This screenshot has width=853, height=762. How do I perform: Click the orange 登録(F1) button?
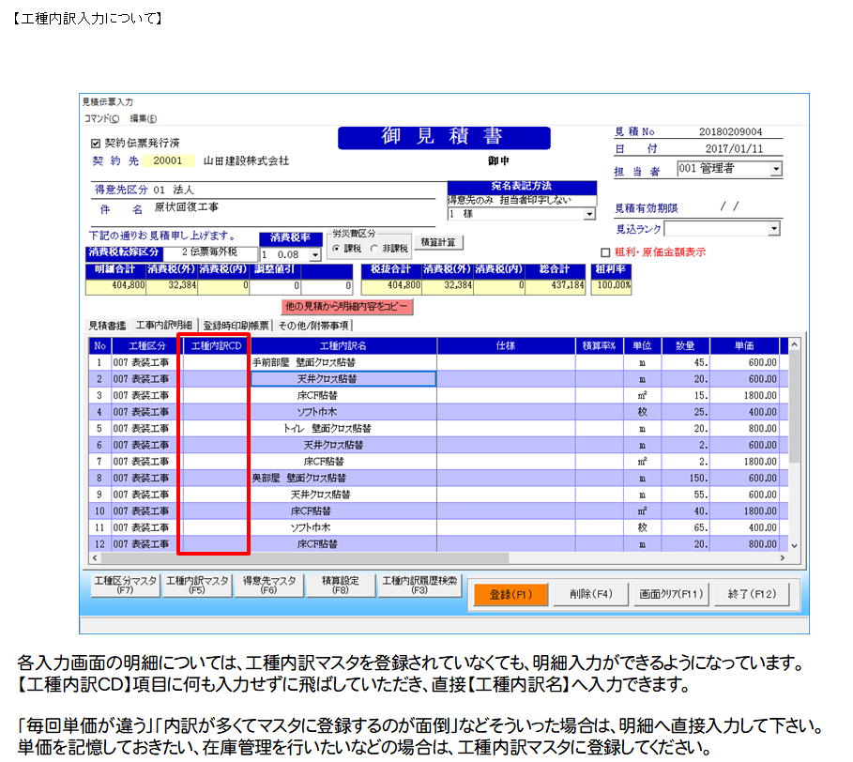510,594
